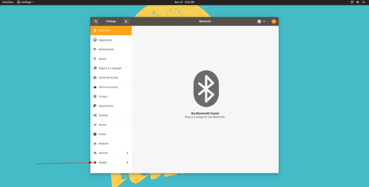Viewport: 369px width, 187px height.
Task: Click the search icon in Settings header
Action: (96, 22)
